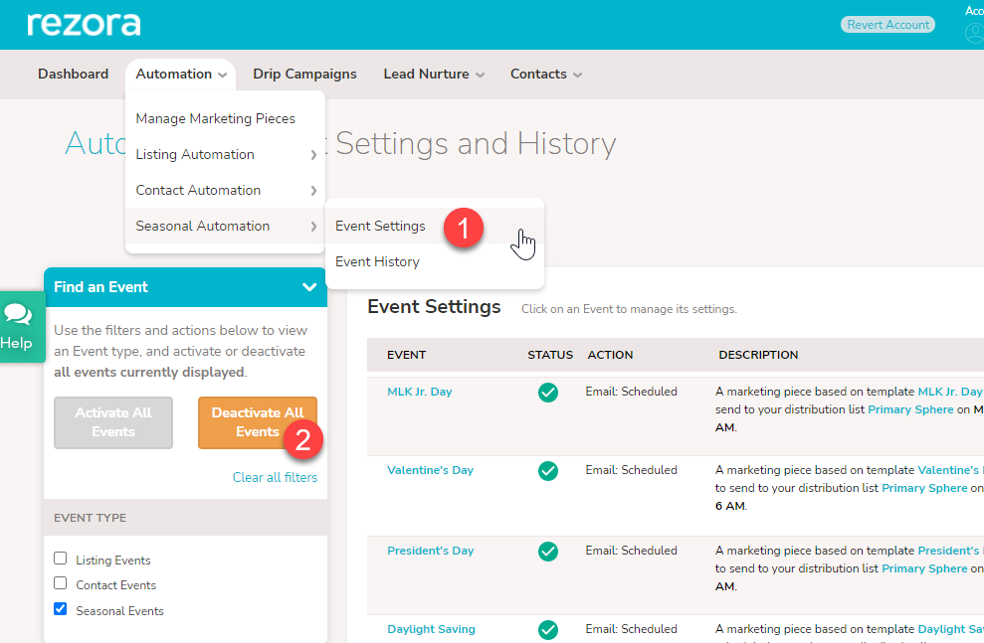Open Primary Sphere link in Valentine's Day row
Screen dimensions: 984x643
pyautogui.click(x=924, y=488)
